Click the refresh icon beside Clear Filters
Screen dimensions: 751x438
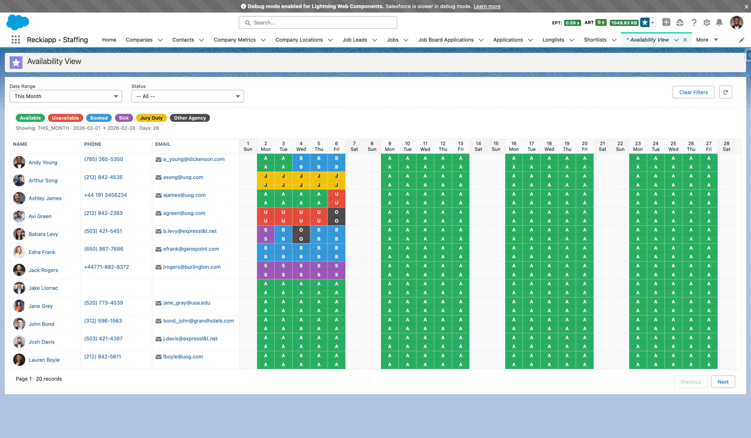coord(725,92)
